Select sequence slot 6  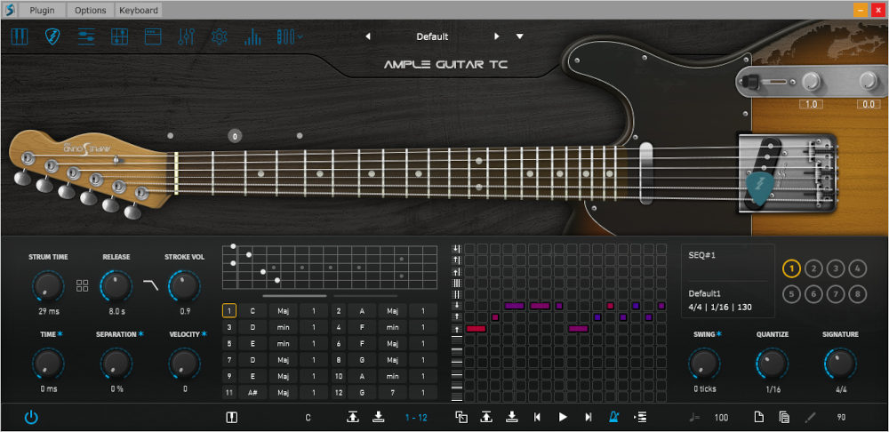[813, 293]
